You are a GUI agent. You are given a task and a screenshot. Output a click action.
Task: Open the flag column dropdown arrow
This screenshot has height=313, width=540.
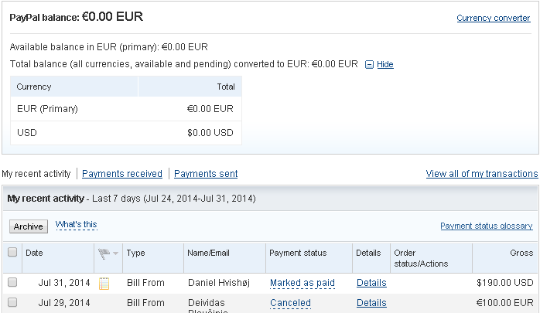[116, 253]
